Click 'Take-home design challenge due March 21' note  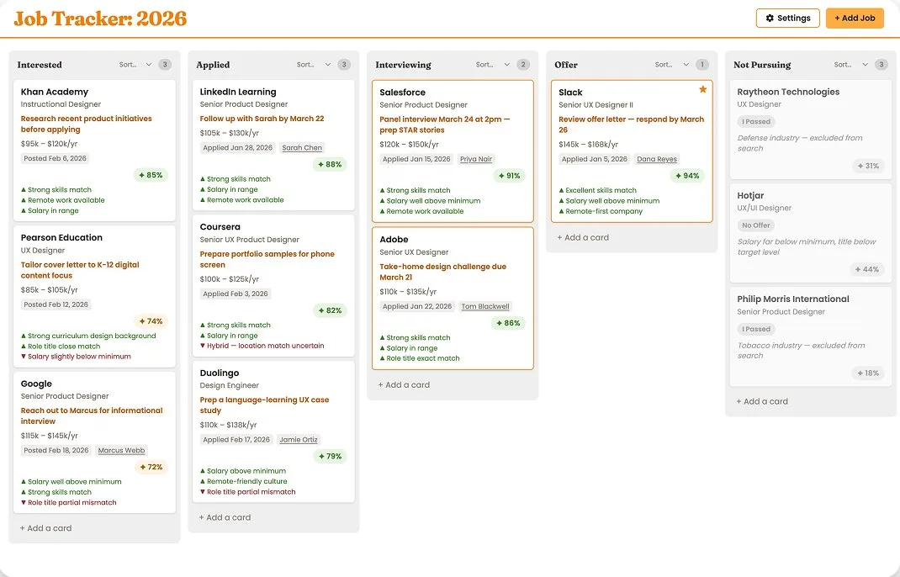pos(442,272)
